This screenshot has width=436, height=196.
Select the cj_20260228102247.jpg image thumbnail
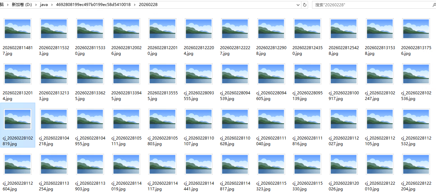pyautogui.click(x=380, y=74)
